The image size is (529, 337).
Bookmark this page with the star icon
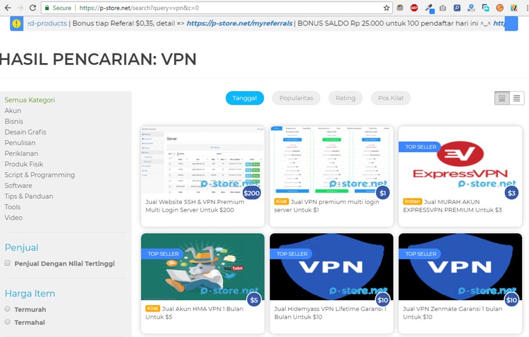tap(386, 8)
